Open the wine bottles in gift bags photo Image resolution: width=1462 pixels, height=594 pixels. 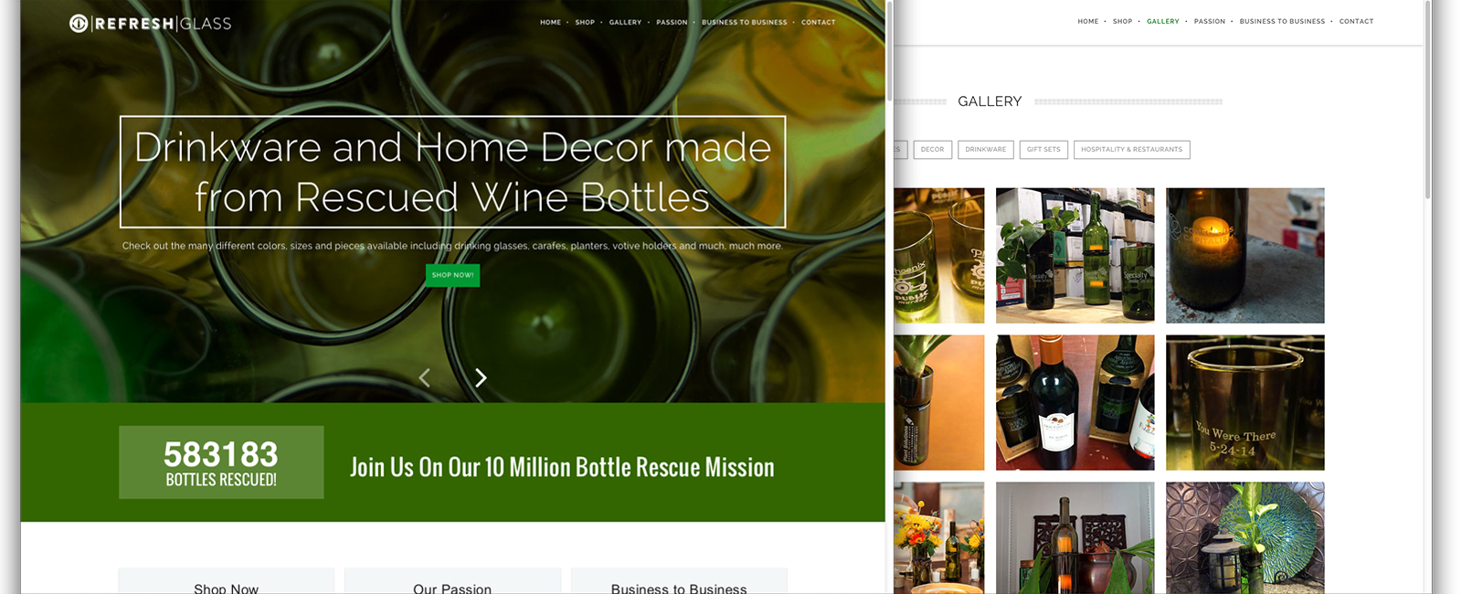pyautogui.click(x=1075, y=402)
